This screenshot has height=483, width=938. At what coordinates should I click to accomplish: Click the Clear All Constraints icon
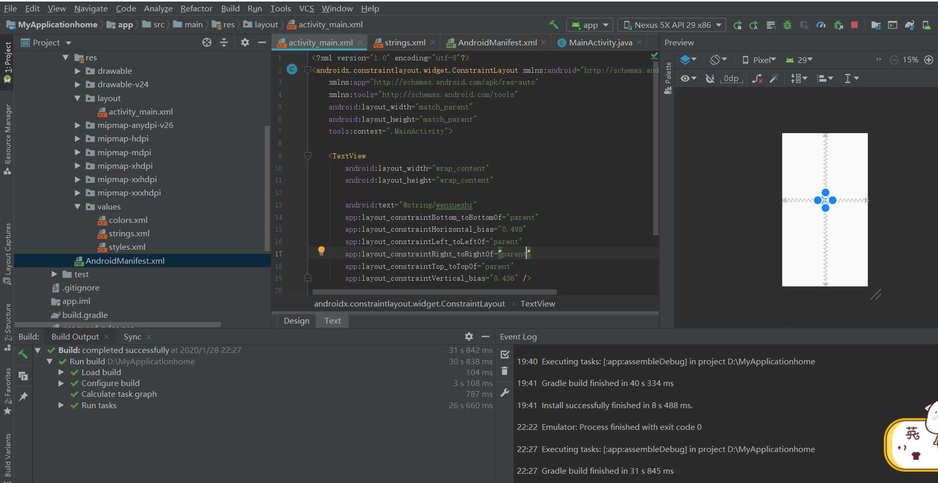(x=757, y=78)
